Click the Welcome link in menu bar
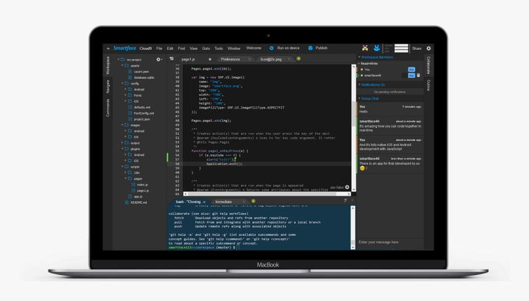529x301 pixels. [253, 48]
